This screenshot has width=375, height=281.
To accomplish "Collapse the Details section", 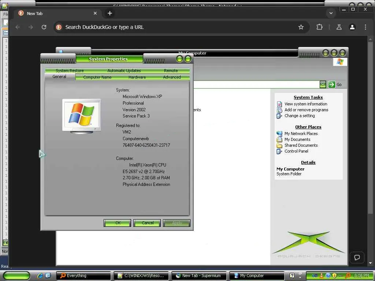I will click(x=308, y=162).
